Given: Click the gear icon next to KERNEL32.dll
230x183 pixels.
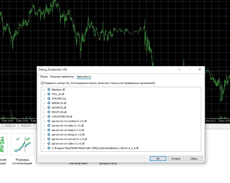Looking at the screenshot, I should [x=49, y=103].
